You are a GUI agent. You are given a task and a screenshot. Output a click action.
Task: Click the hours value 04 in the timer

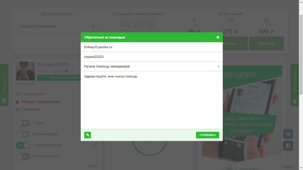(125, 25)
